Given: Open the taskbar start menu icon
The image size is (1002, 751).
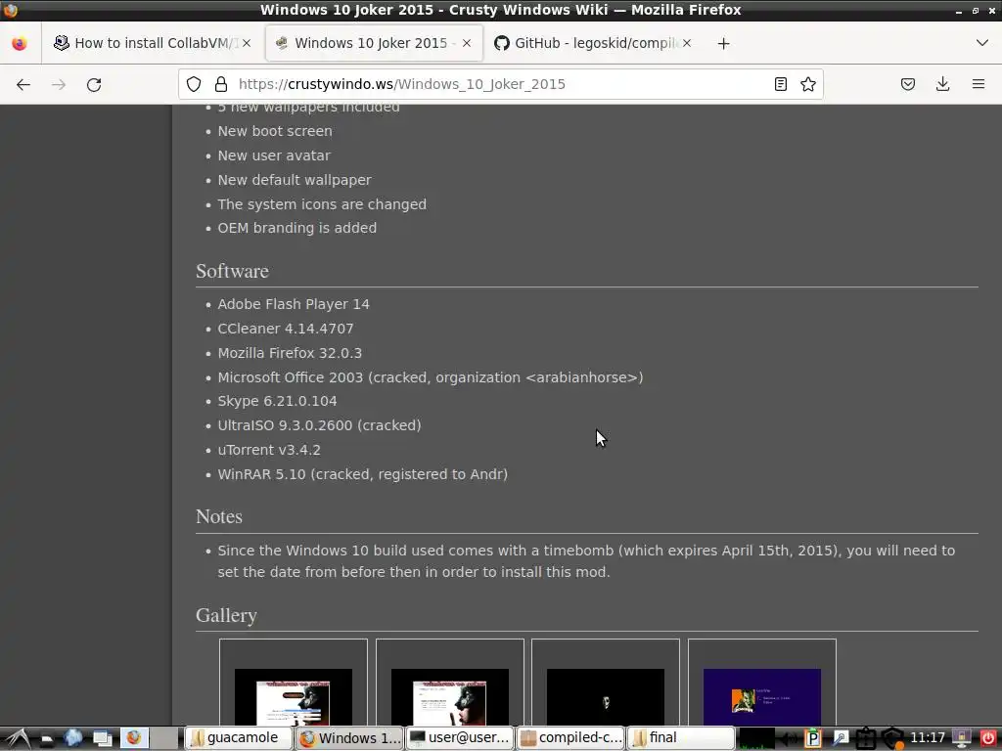Looking at the screenshot, I should click(x=19, y=738).
